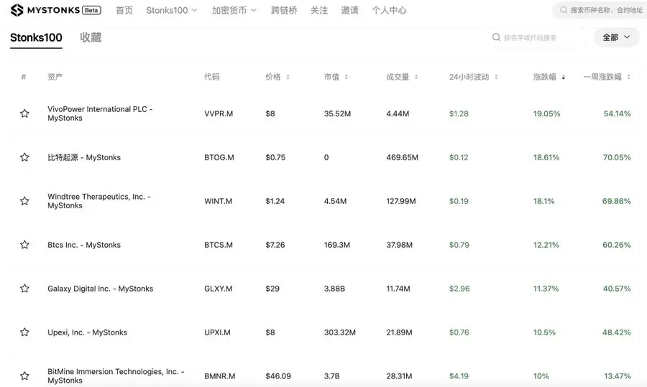Focus the top 搜索币种名称 search field
The height and width of the screenshot is (387, 647).
[x=601, y=10]
